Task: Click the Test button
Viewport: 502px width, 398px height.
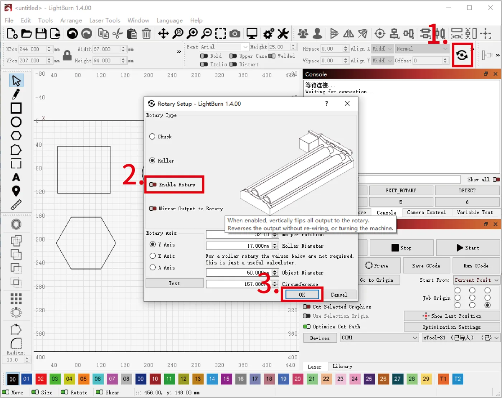Action: (175, 283)
